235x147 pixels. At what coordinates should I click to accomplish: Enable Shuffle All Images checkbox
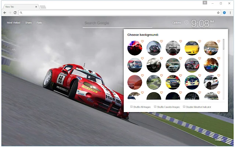click(131, 107)
